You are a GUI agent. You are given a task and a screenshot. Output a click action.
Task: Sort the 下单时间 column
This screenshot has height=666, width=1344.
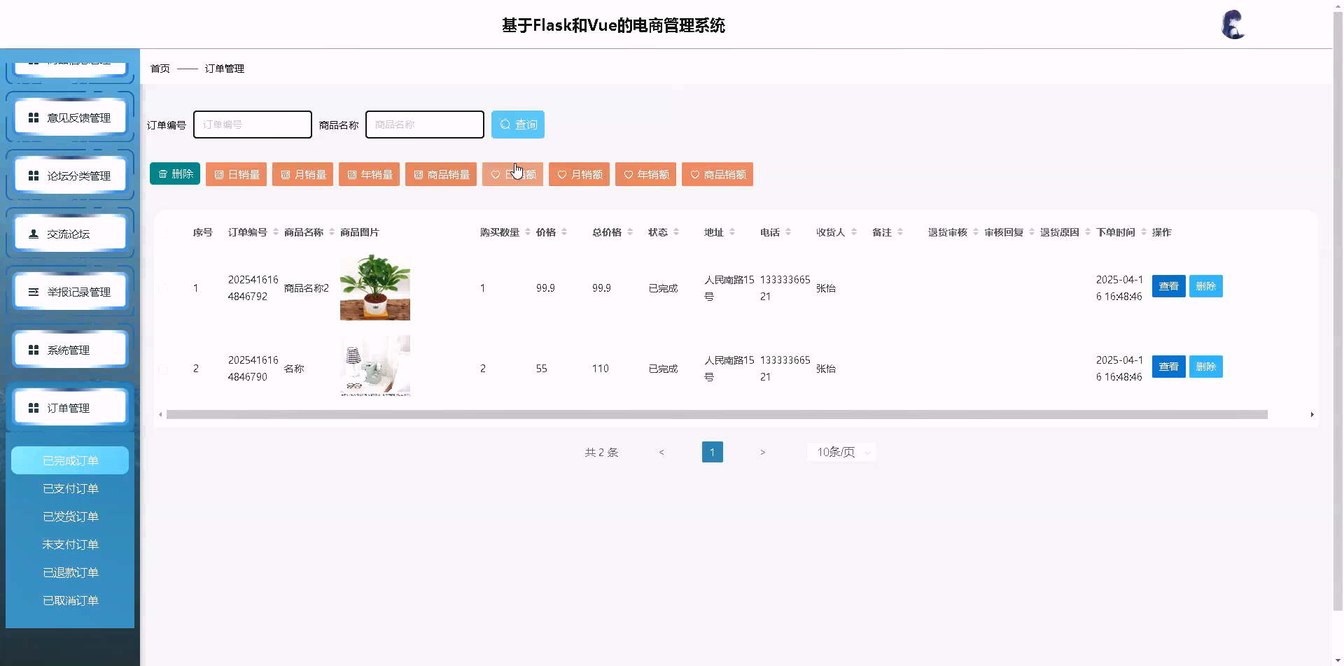(x=1144, y=232)
